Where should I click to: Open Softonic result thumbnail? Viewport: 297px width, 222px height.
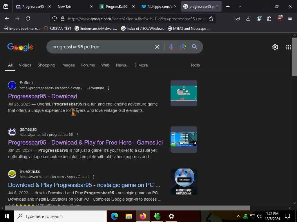pos(184,93)
